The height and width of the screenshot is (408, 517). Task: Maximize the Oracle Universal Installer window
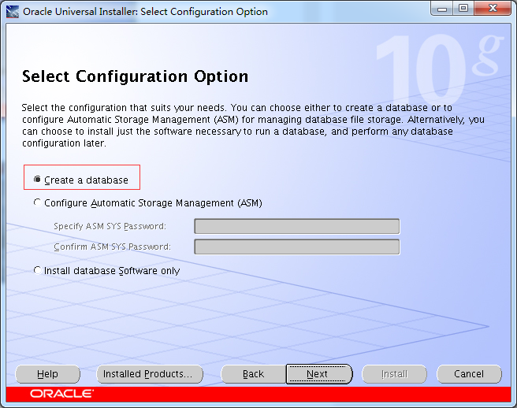463,9
